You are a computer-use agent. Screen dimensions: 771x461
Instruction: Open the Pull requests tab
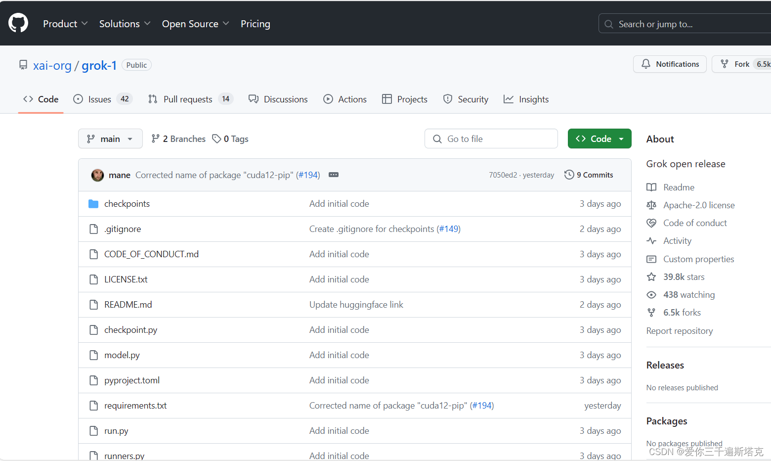[x=191, y=99]
